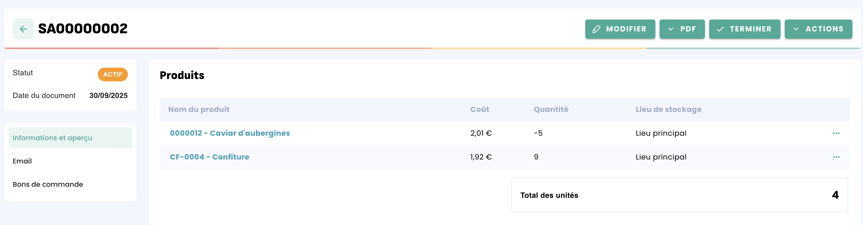Viewport: 863px width, 225px height.
Task: Click the Quantité column header
Action: (x=551, y=110)
